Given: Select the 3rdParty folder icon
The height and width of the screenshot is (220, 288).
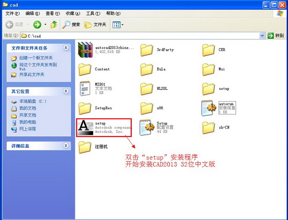Looking at the screenshot, I should pyautogui.click(x=147, y=50).
